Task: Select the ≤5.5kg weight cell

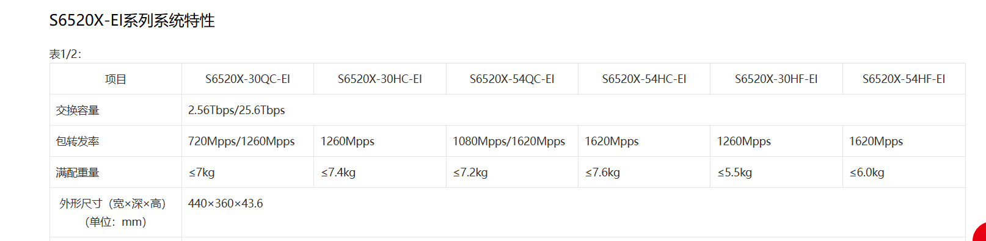Action: tap(776, 172)
